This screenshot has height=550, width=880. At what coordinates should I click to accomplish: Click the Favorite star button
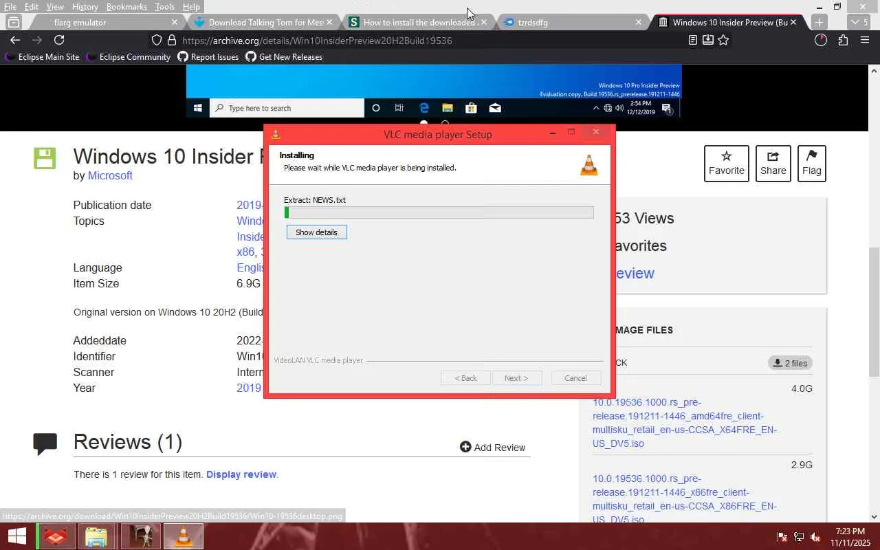[727, 164]
